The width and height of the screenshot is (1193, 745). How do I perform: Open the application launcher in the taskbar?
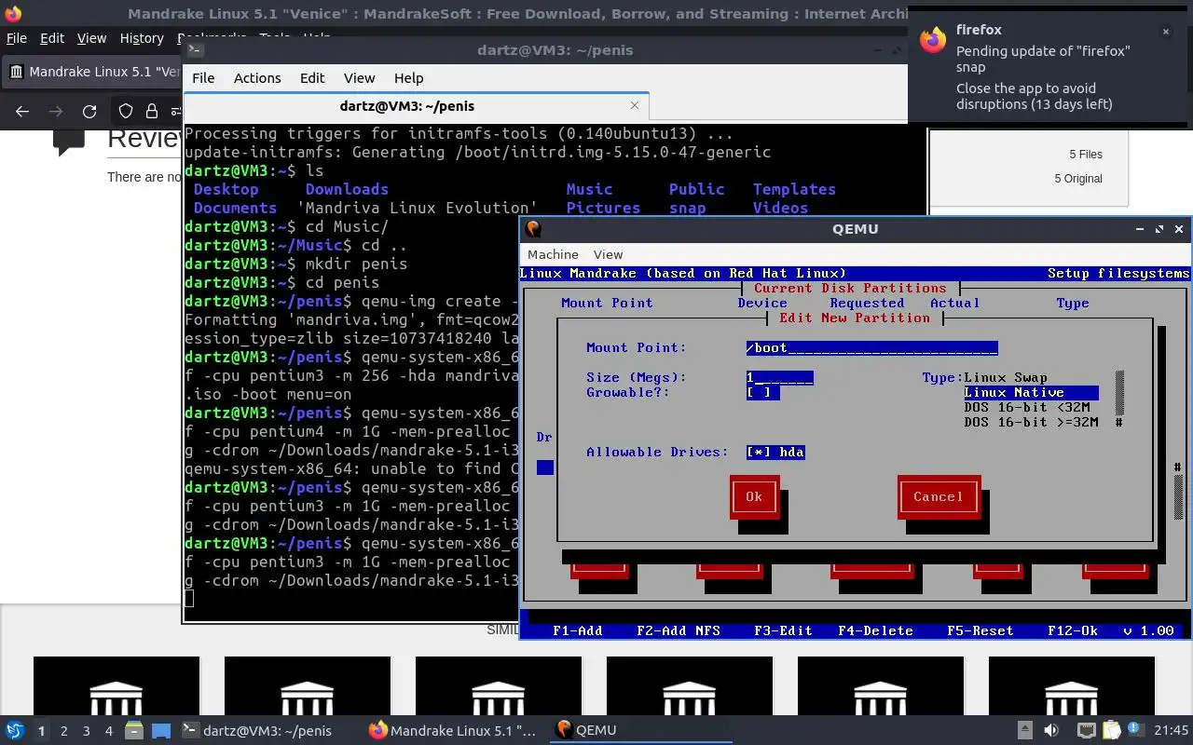(x=15, y=730)
